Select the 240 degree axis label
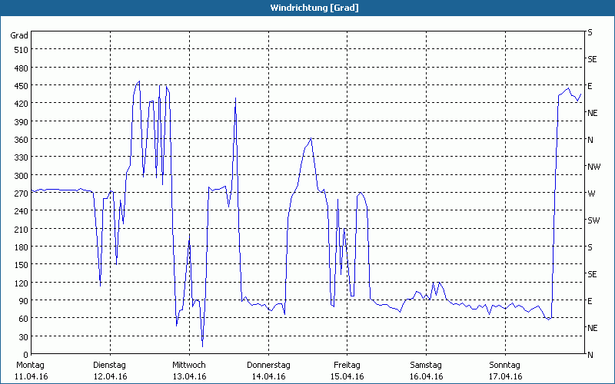The image size is (615, 384). [x=22, y=212]
